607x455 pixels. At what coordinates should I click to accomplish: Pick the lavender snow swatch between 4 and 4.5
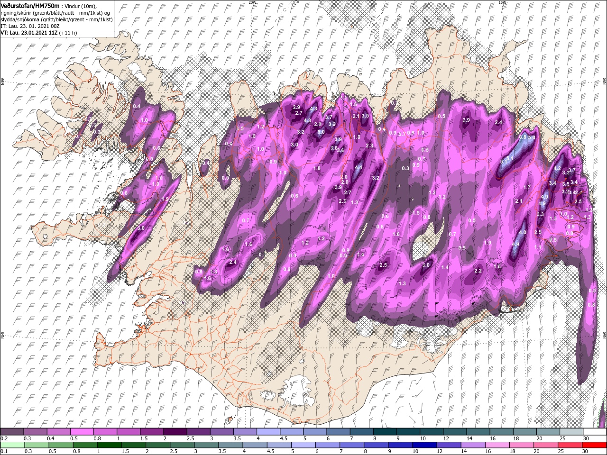tap(268, 432)
